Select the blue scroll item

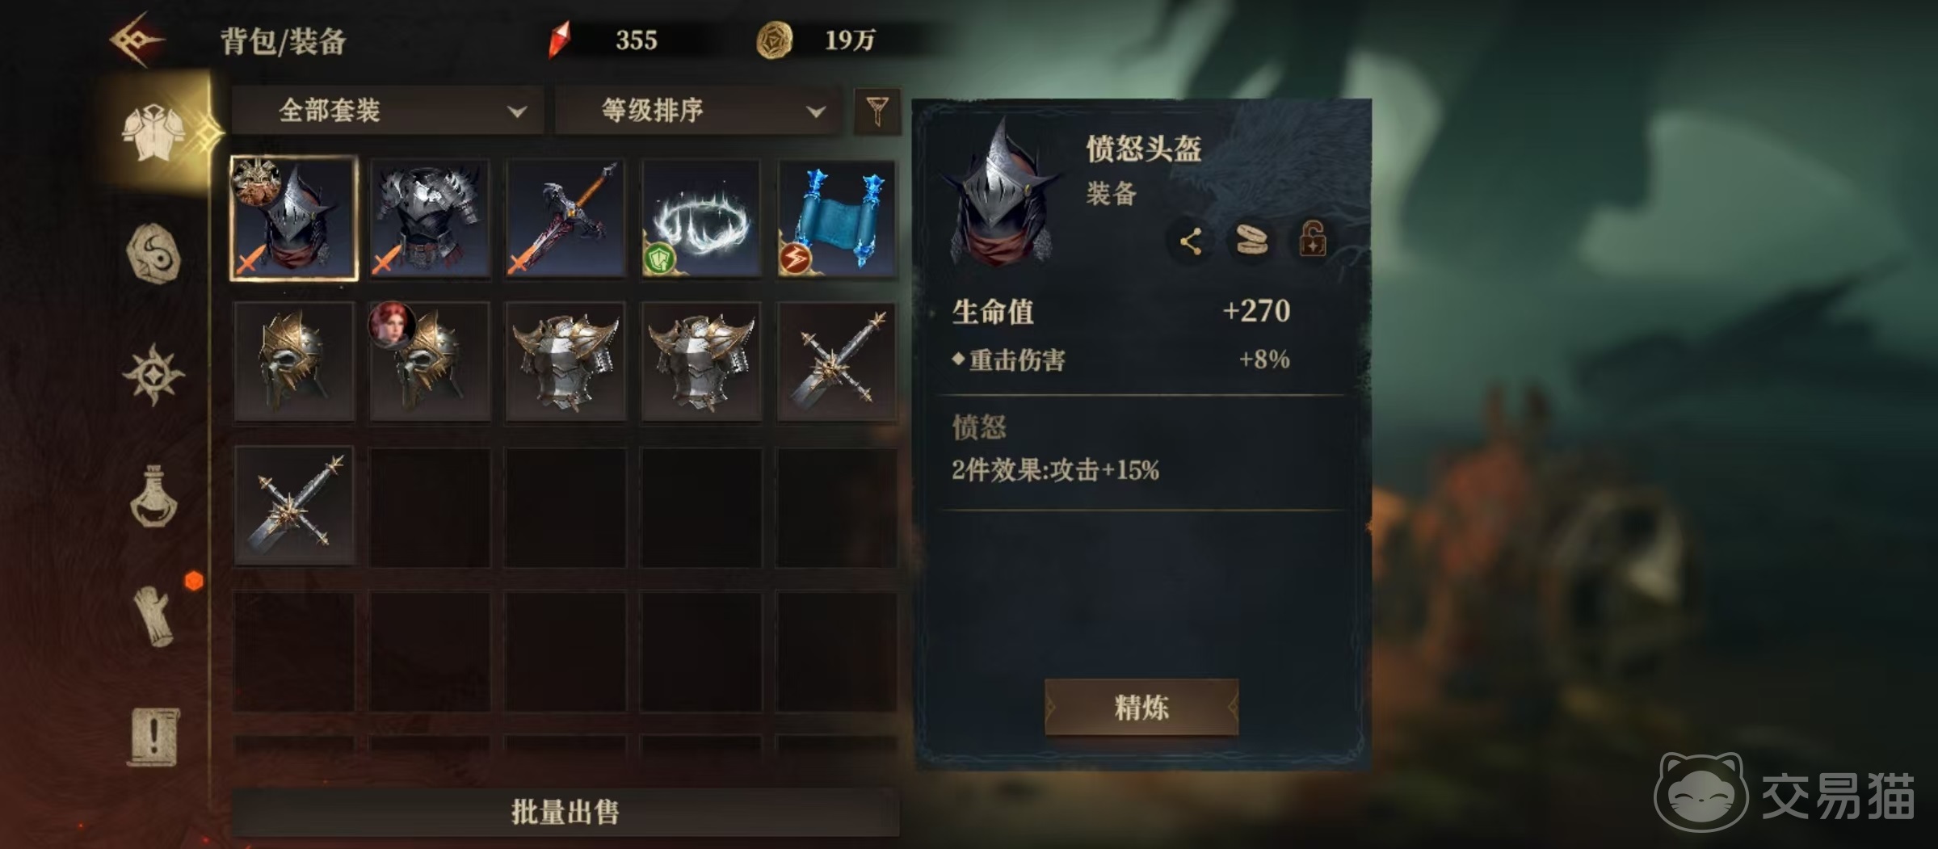tap(837, 218)
